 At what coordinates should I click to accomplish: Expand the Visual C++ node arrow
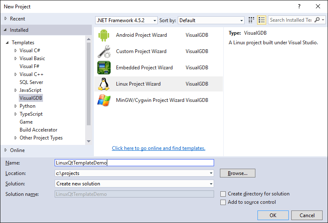pyautogui.click(x=16, y=74)
